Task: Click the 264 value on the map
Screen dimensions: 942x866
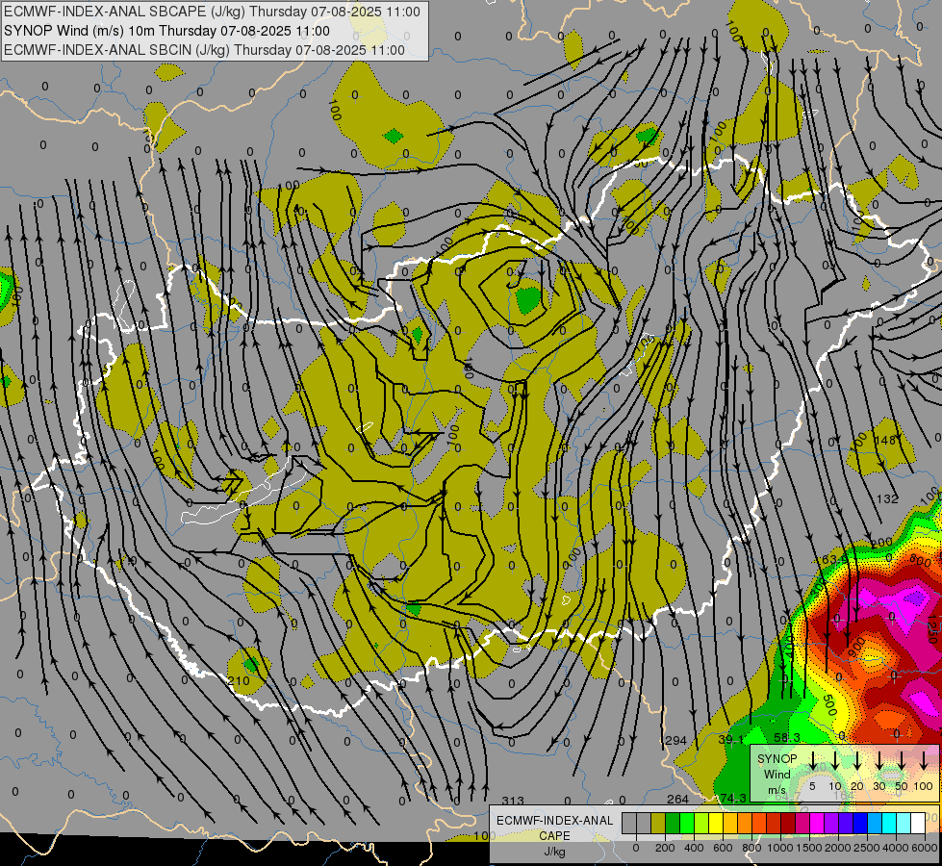Action: pos(677,799)
